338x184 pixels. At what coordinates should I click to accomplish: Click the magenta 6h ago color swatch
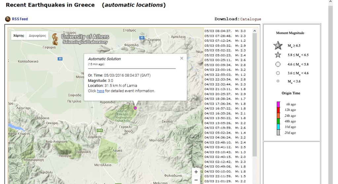pyautogui.click(x=278, y=104)
